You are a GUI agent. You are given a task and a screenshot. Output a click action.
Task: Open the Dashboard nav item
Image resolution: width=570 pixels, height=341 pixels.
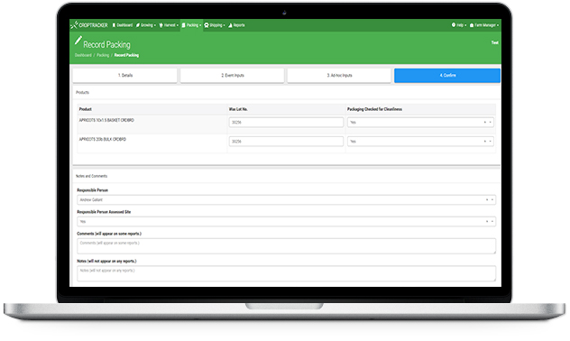[123, 25]
